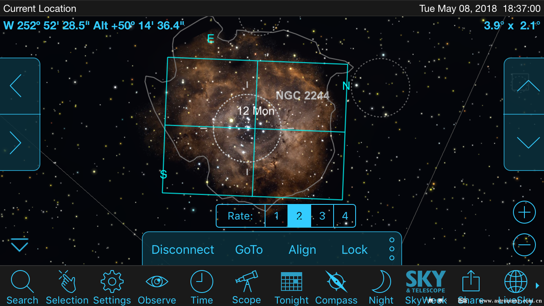Tap Current Location label

40,9
